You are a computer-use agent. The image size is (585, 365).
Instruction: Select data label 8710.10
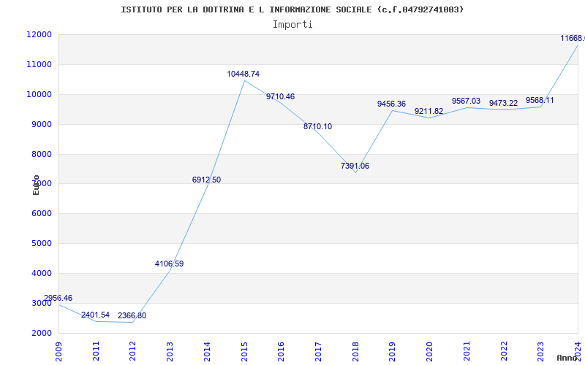(x=317, y=126)
